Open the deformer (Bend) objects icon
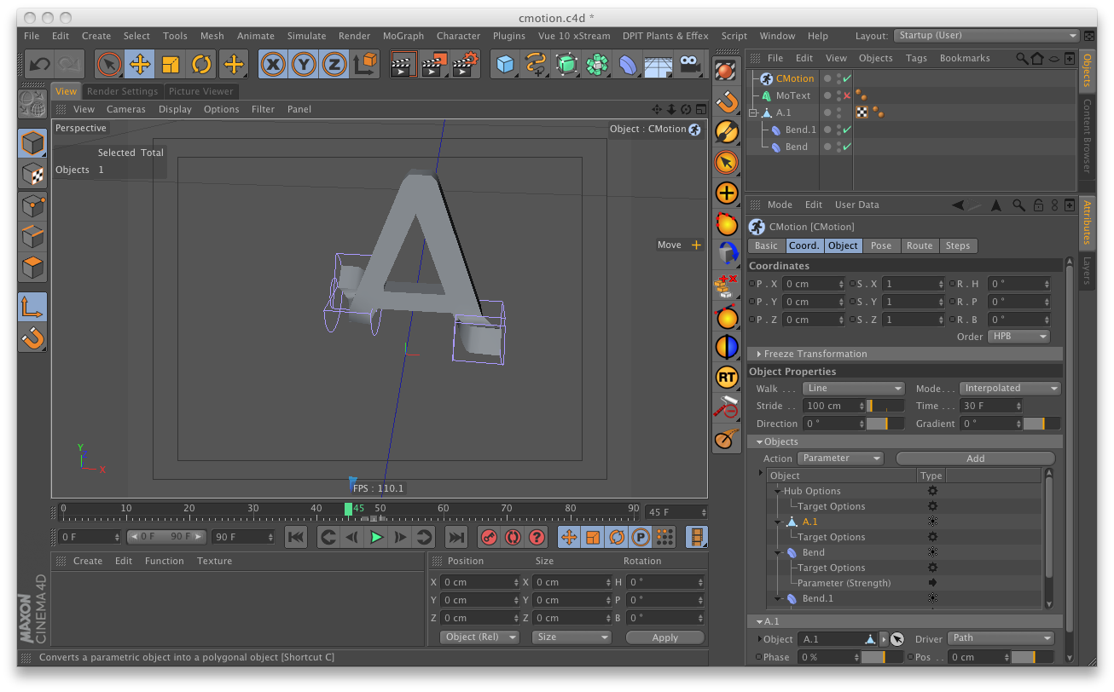 coord(628,64)
